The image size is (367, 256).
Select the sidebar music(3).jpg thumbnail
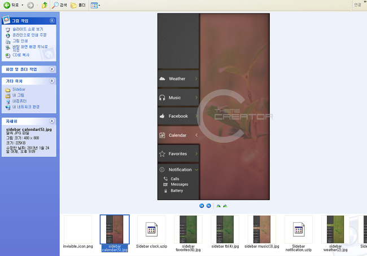pos(261,229)
